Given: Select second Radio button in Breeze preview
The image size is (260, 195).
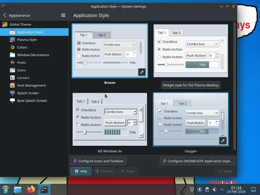Looking at the screenshot, I should 79,56.
